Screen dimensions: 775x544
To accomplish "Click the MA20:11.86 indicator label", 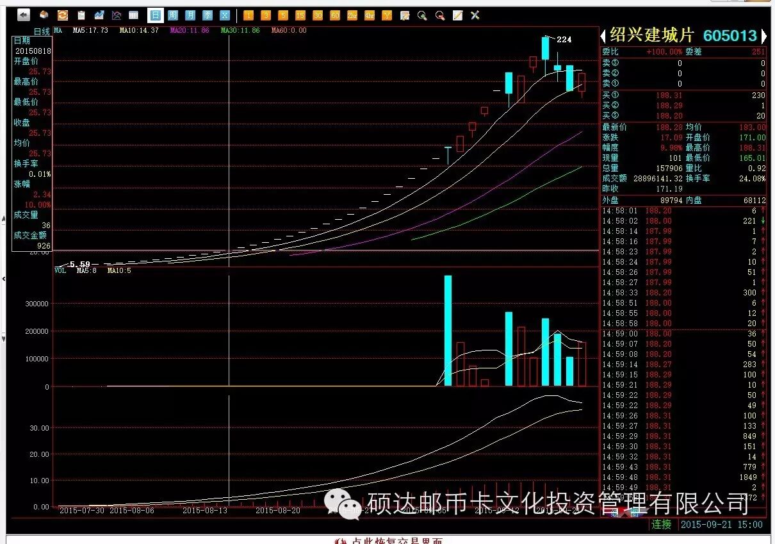I will click(x=188, y=30).
